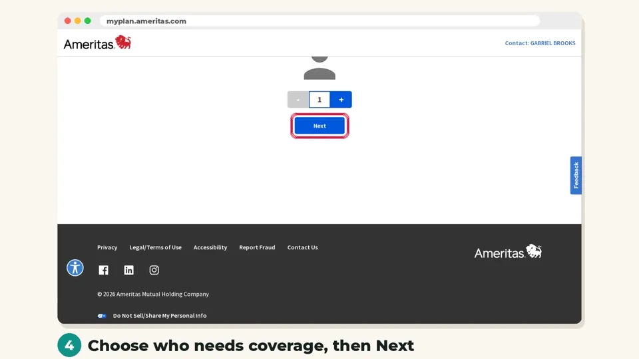This screenshot has height=359, width=639.
Task: Open the LinkedIn icon in the footer
Action: (x=128, y=271)
